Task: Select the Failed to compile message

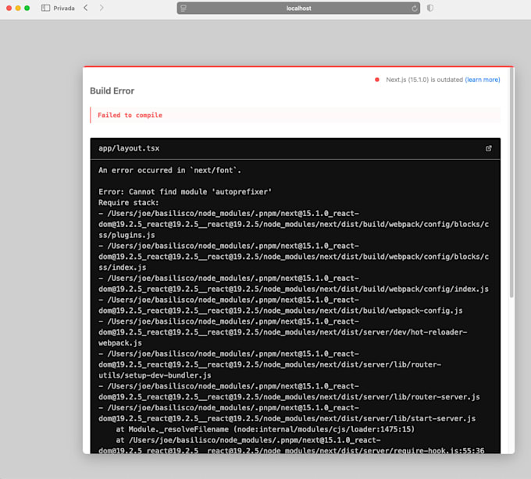Action: pos(130,115)
